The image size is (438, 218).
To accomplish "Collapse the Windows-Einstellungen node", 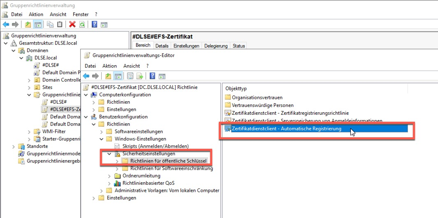I will 102,139.
